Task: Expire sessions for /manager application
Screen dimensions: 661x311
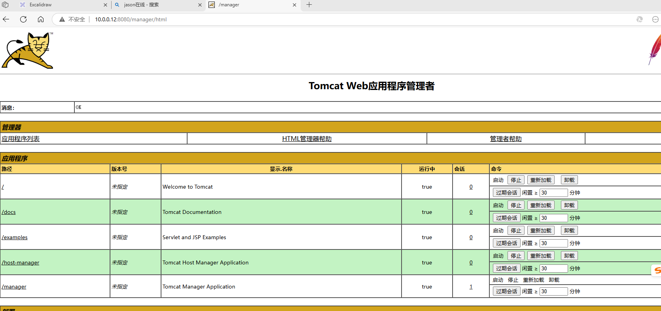Action: tap(507, 291)
